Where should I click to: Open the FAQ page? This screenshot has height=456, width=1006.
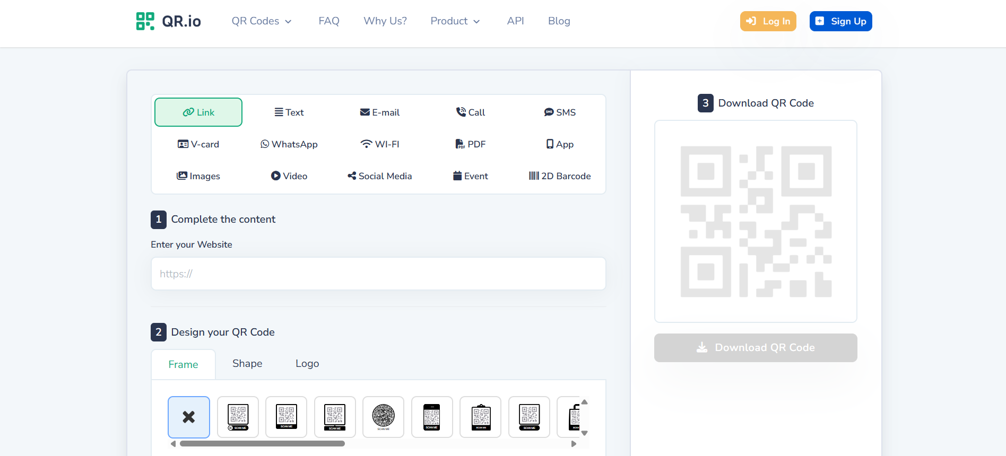(329, 21)
